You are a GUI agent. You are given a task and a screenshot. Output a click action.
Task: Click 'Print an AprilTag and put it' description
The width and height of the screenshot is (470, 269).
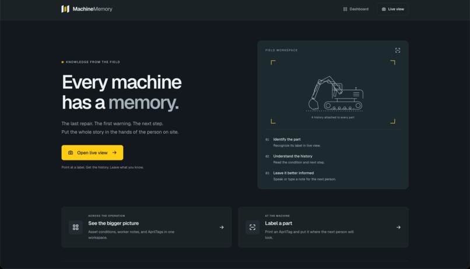[x=309, y=235]
